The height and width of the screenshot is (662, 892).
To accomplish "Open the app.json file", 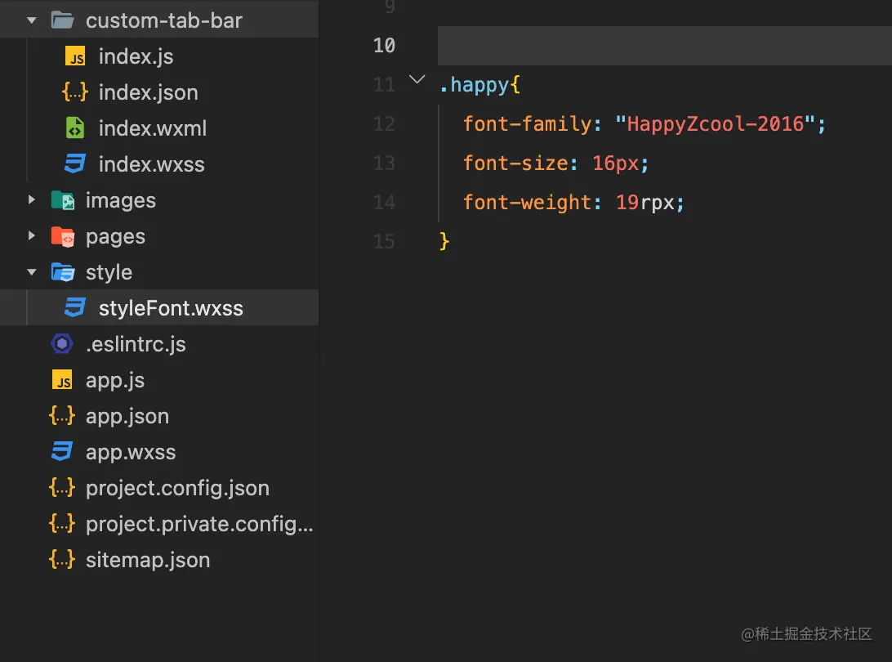I will (x=127, y=416).
